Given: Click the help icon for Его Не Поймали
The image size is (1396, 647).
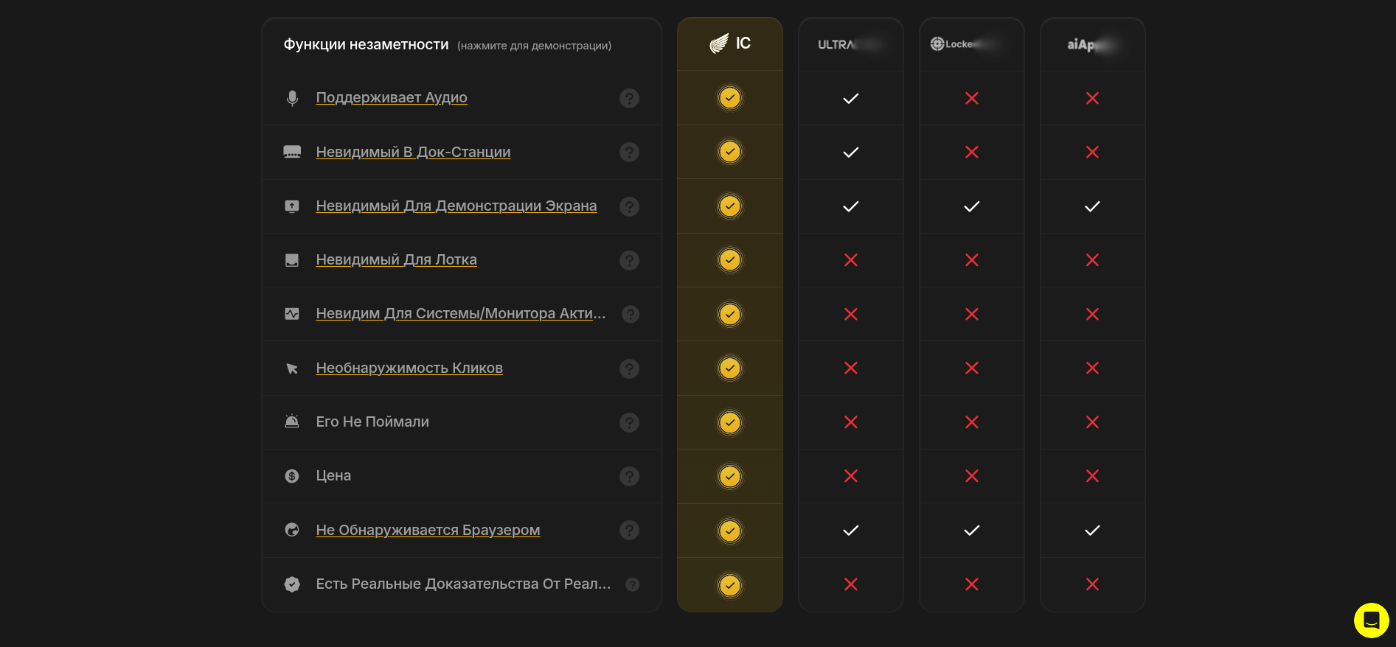Looking at the screenshot, I should pos(629,422).
